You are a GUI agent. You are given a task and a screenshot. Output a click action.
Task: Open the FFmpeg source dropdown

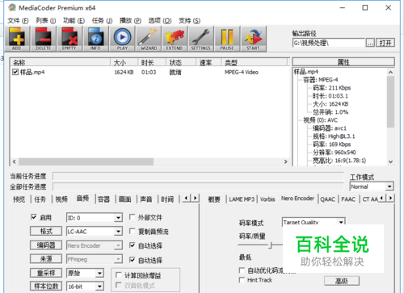pos(118,259)
